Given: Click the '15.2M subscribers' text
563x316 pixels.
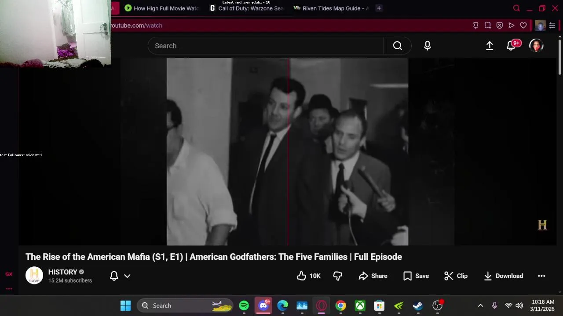Looking at the screenshot, I should coord(70,280).
